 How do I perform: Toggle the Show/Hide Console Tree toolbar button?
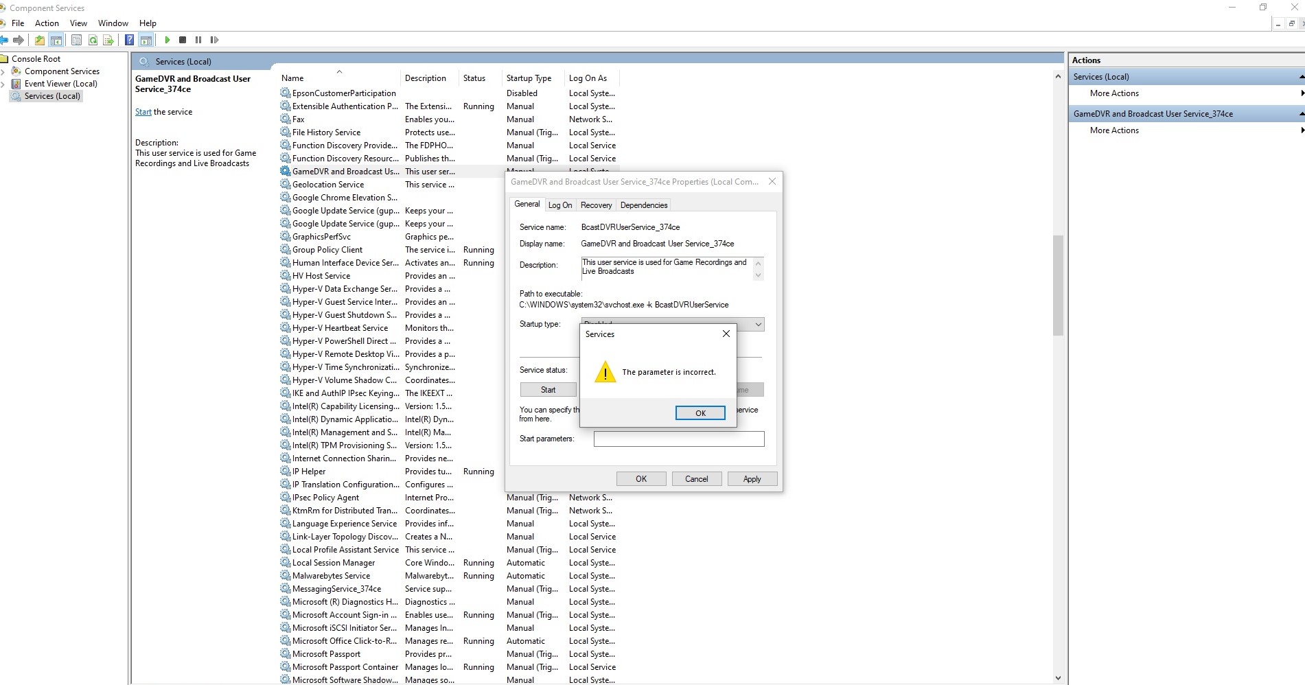[56, 40]
